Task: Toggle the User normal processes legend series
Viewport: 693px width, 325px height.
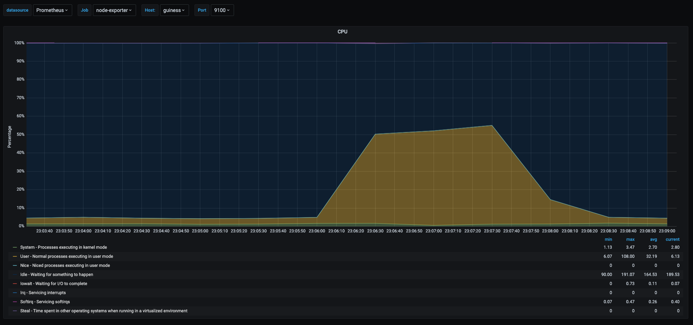Action: pos(66,256)
